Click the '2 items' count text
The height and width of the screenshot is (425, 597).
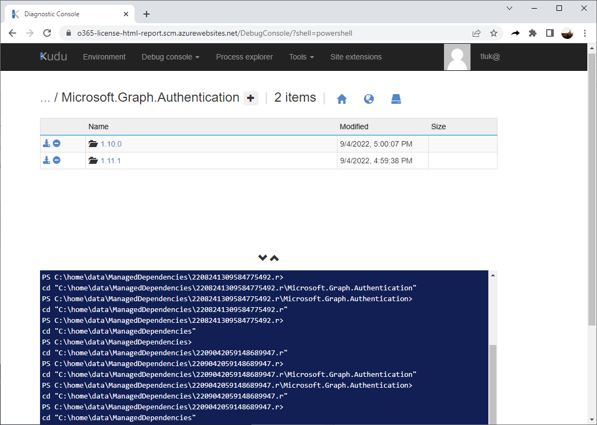[295, 97]
